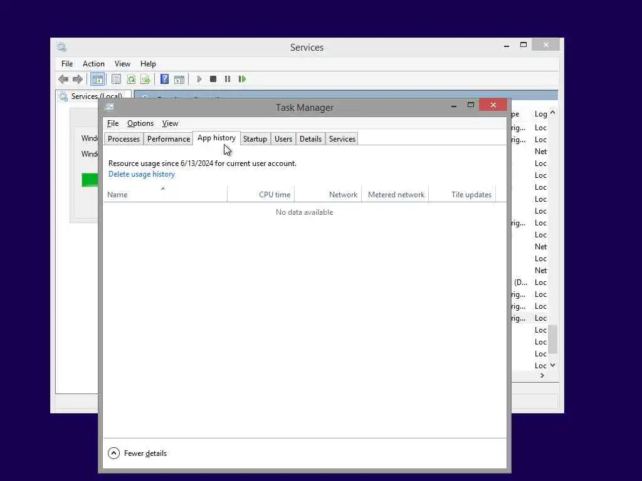The image size is (642, 481).
Task: Open File menu in Services window
Action: [x=67, y=64]
